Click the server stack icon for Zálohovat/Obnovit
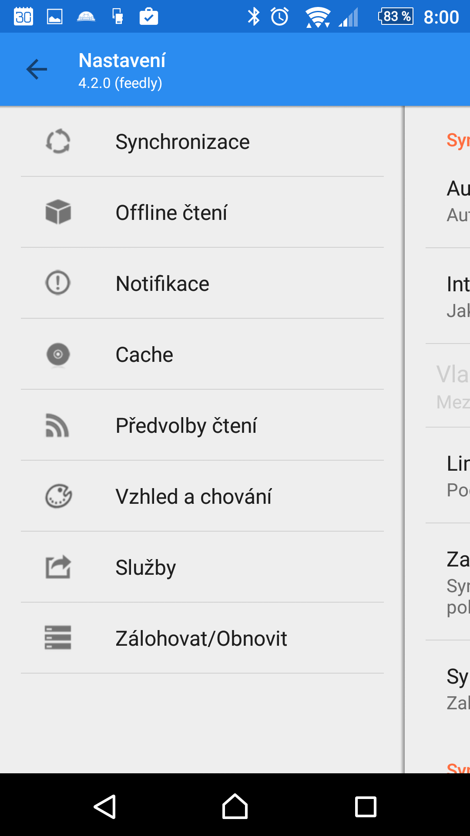Screen dimensions: 470x836 pyautogui.click(x=58, y=637)
